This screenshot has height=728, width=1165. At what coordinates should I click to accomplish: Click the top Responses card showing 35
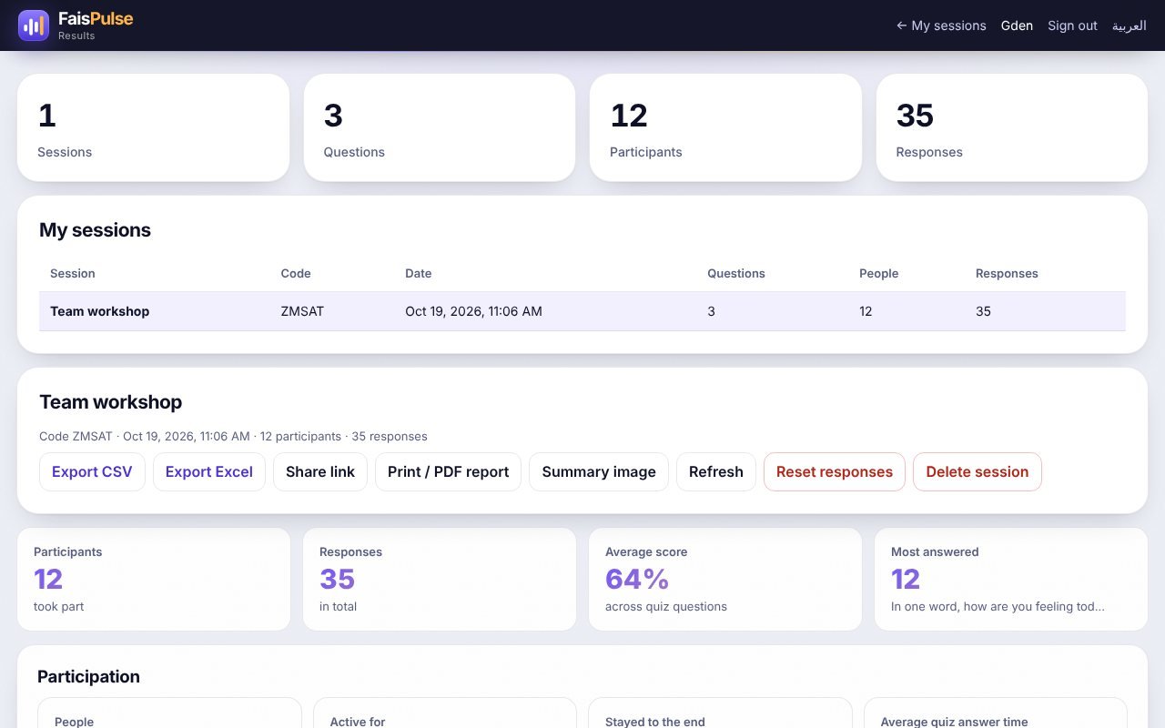(1012, 127)
